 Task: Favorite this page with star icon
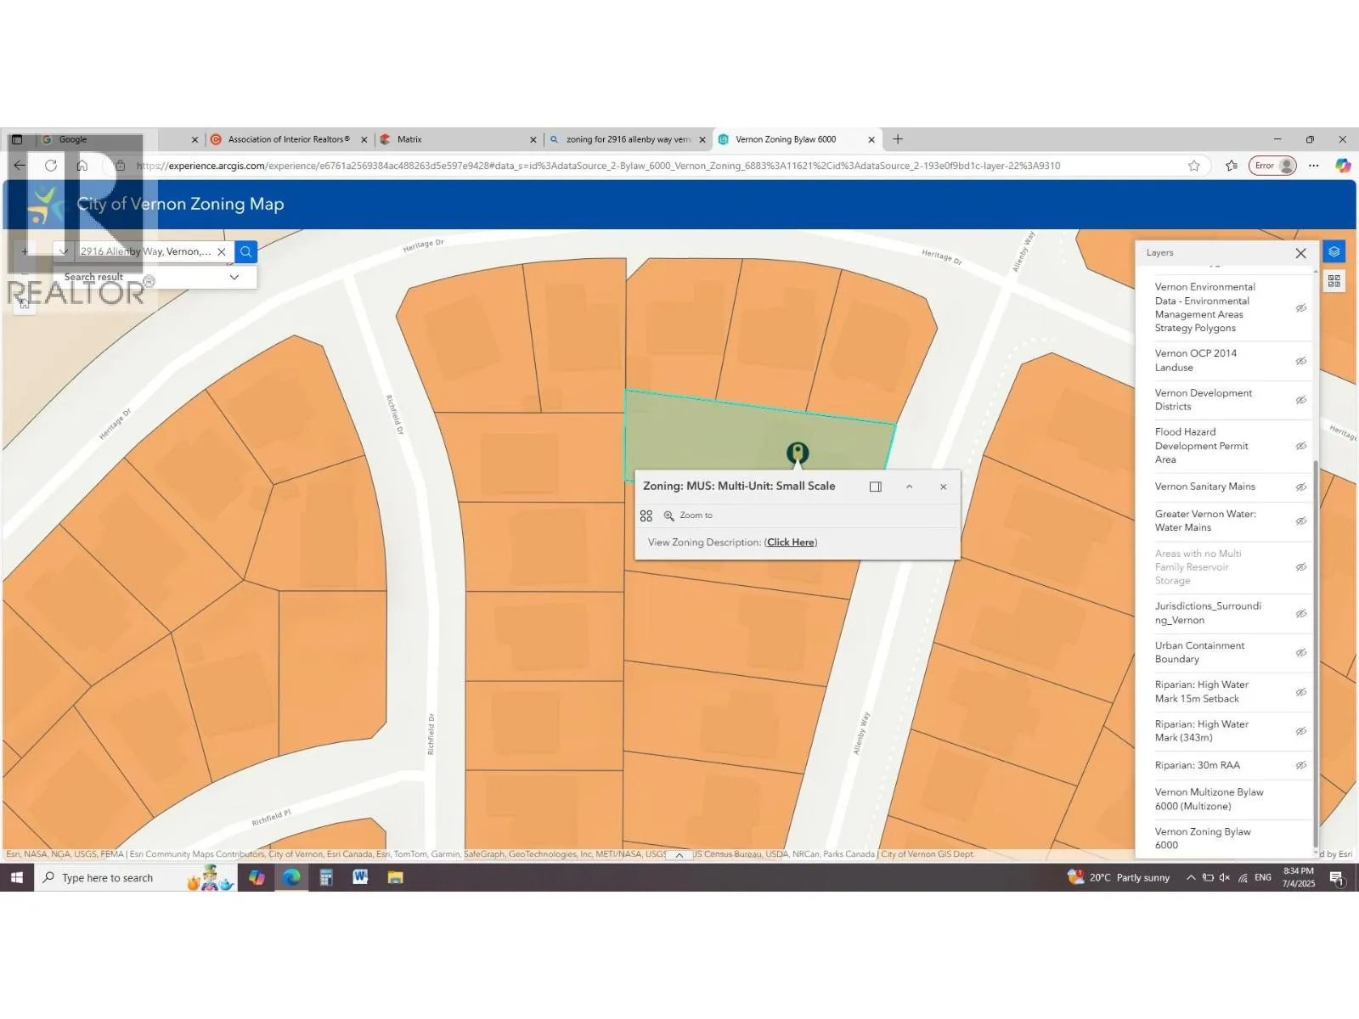point(1193,166)
